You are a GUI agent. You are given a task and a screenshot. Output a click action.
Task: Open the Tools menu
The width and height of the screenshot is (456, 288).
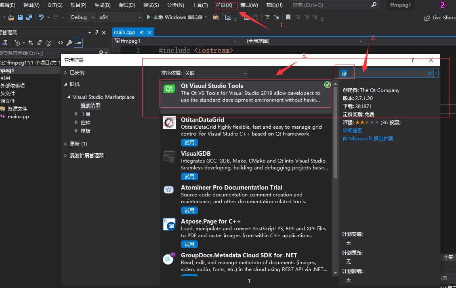(x=200, y=5)
